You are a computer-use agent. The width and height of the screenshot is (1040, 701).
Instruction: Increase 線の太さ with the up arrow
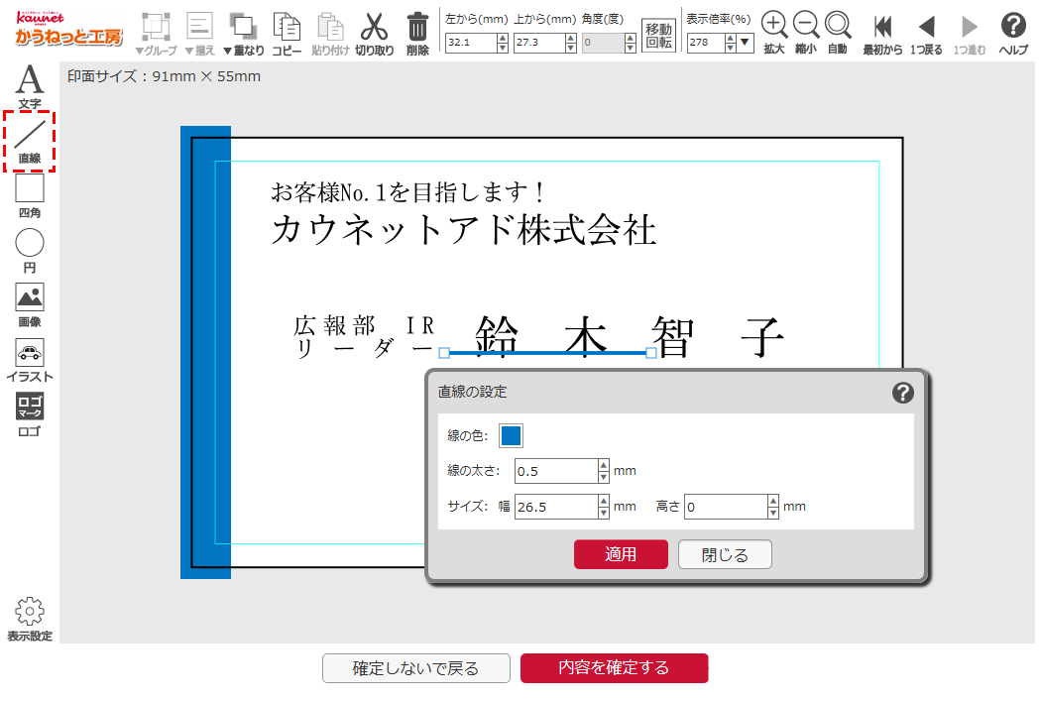[x=604, y=466]
